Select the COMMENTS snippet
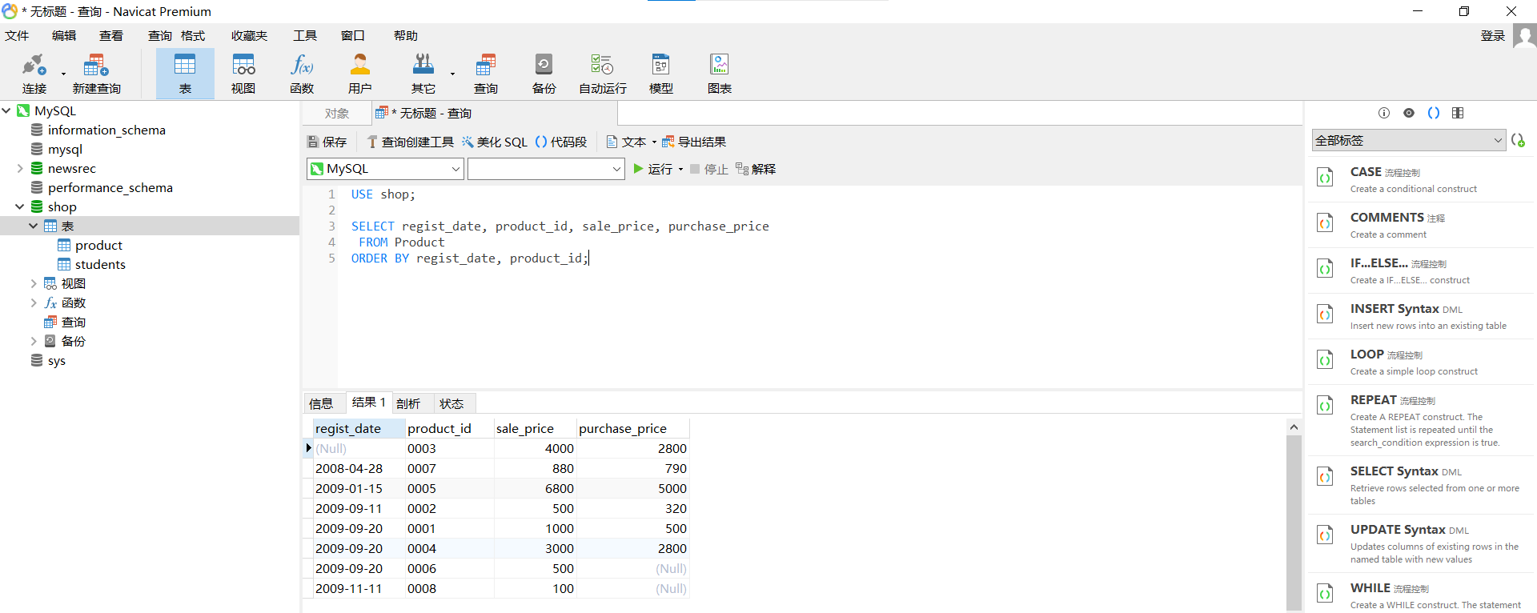This screenshot has height=613, width=1537. (x=1422, y=225)
